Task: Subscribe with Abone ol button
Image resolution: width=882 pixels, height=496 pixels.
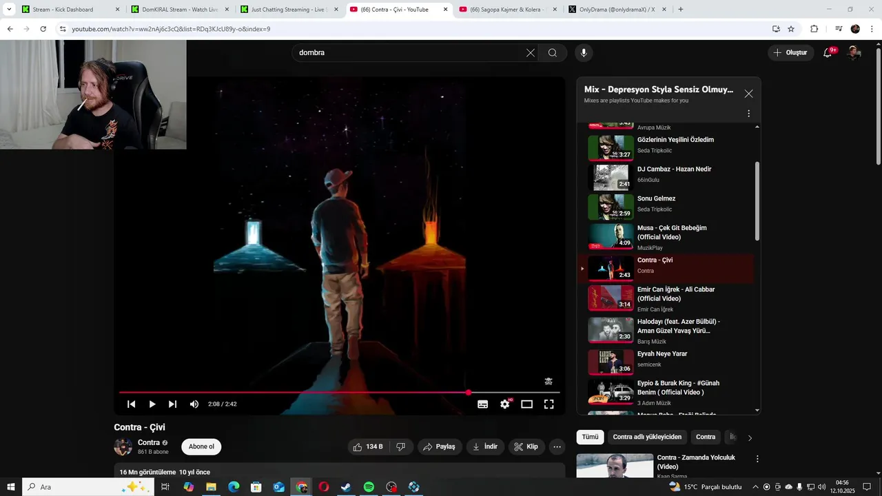Action: coord(201,447)
